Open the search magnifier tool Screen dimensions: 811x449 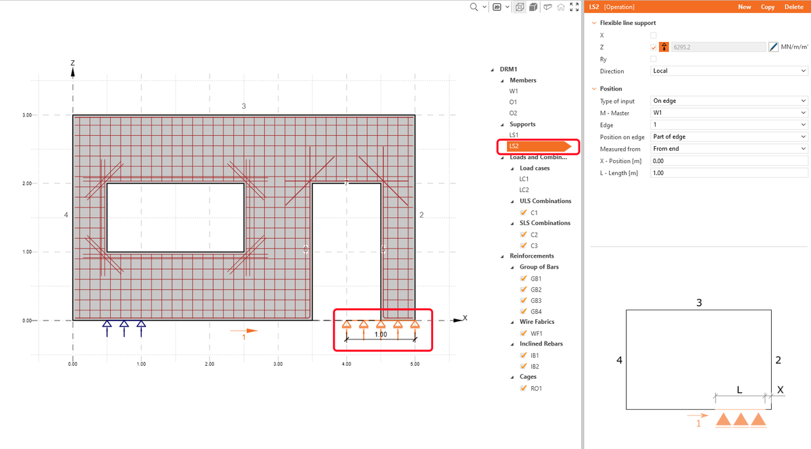pos(473,7)
